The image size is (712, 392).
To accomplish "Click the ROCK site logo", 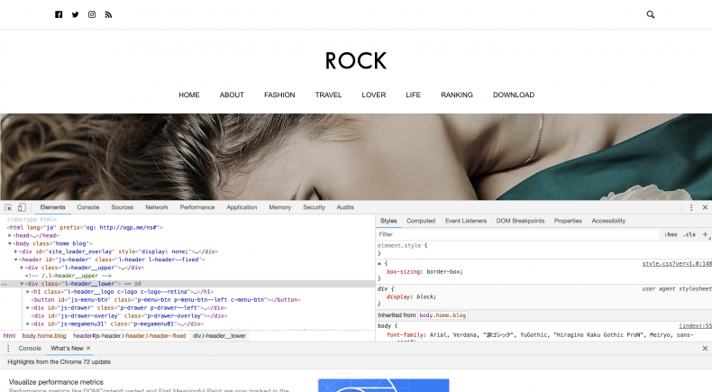I will coord(356,61).
